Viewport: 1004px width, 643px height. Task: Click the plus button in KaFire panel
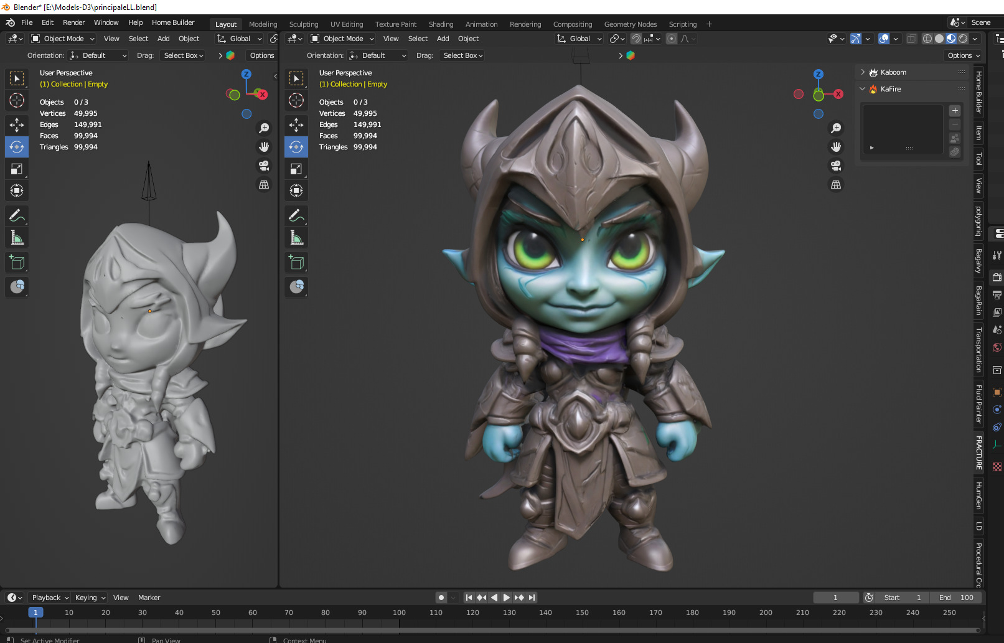[x=955, y=111]
